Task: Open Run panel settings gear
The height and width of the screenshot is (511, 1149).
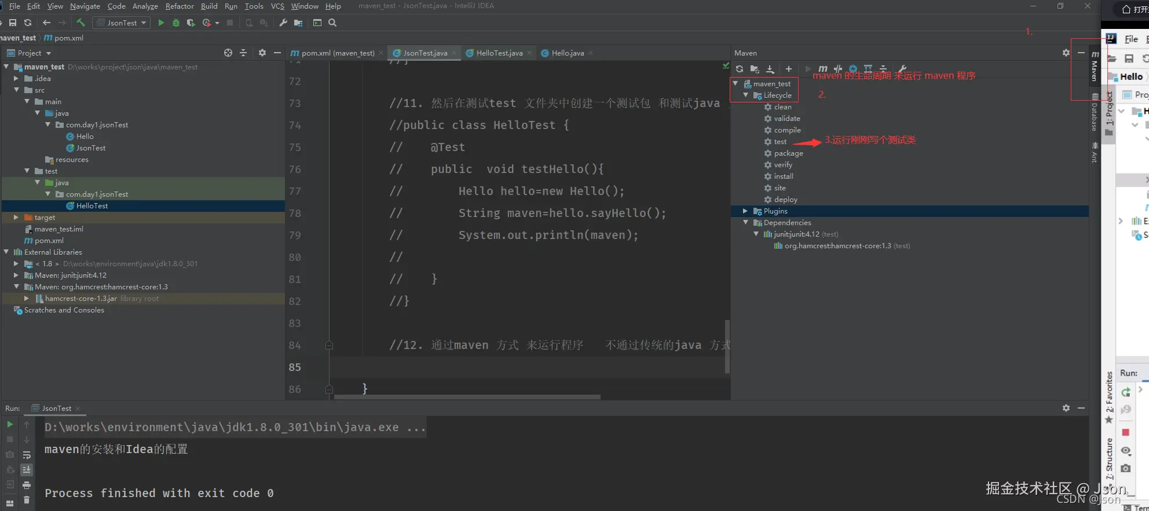Action: [x=1066, y=408]
